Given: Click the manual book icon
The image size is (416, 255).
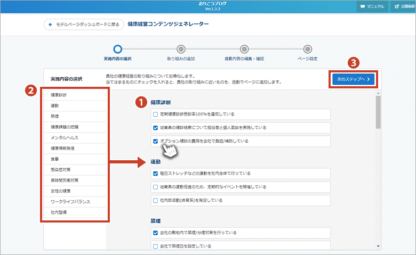Looking at the screenshot, I should (x=363, y=6).
